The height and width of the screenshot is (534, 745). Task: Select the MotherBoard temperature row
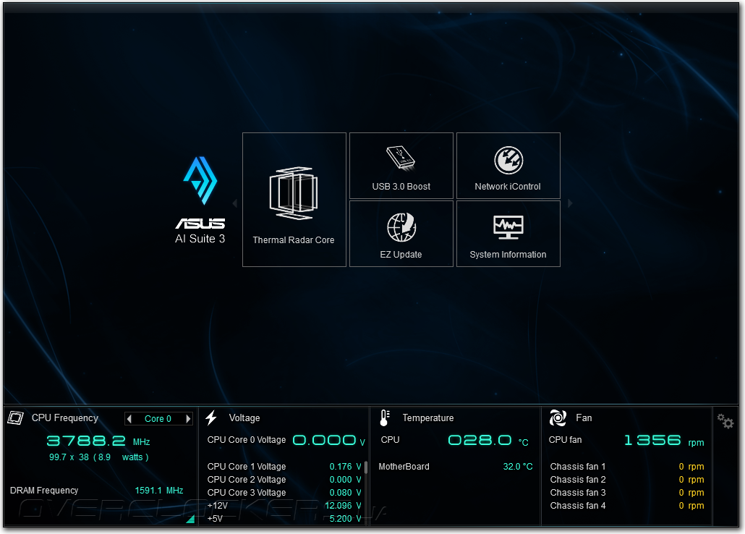click(x=456, y=467)
